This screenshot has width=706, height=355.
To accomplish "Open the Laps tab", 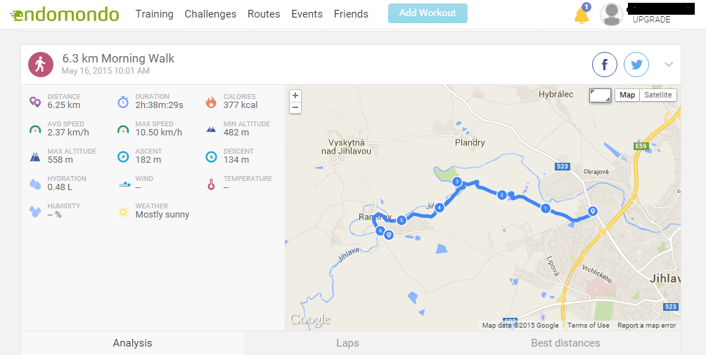I will pos(347,343).
